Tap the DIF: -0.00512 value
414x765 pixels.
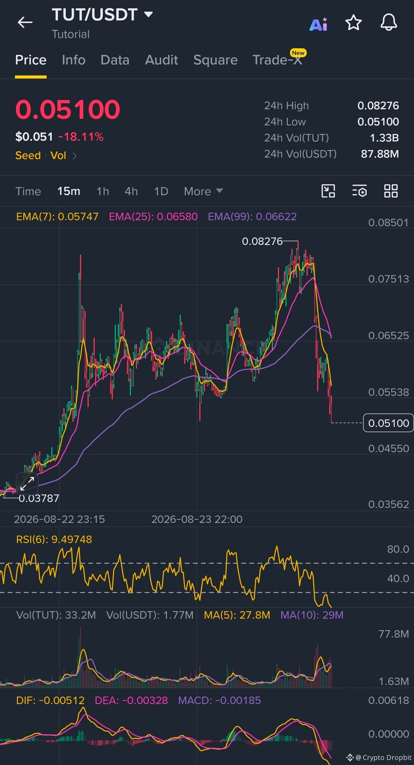click(50, 700)
